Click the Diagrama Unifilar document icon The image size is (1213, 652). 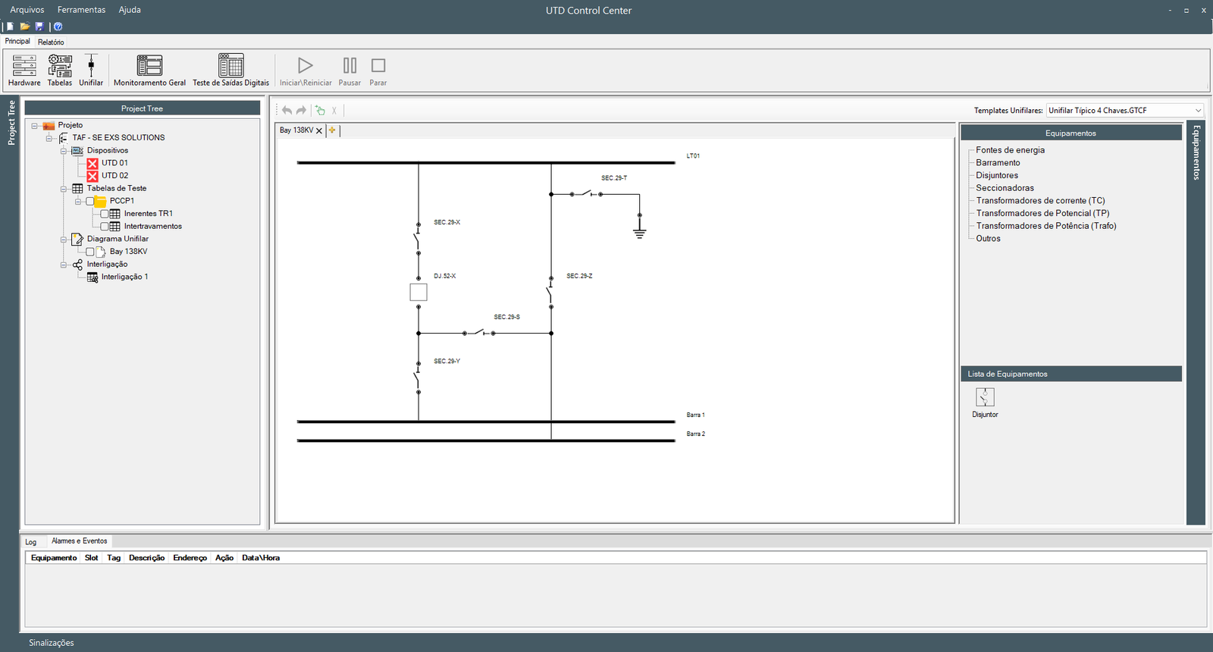[77, 239]
